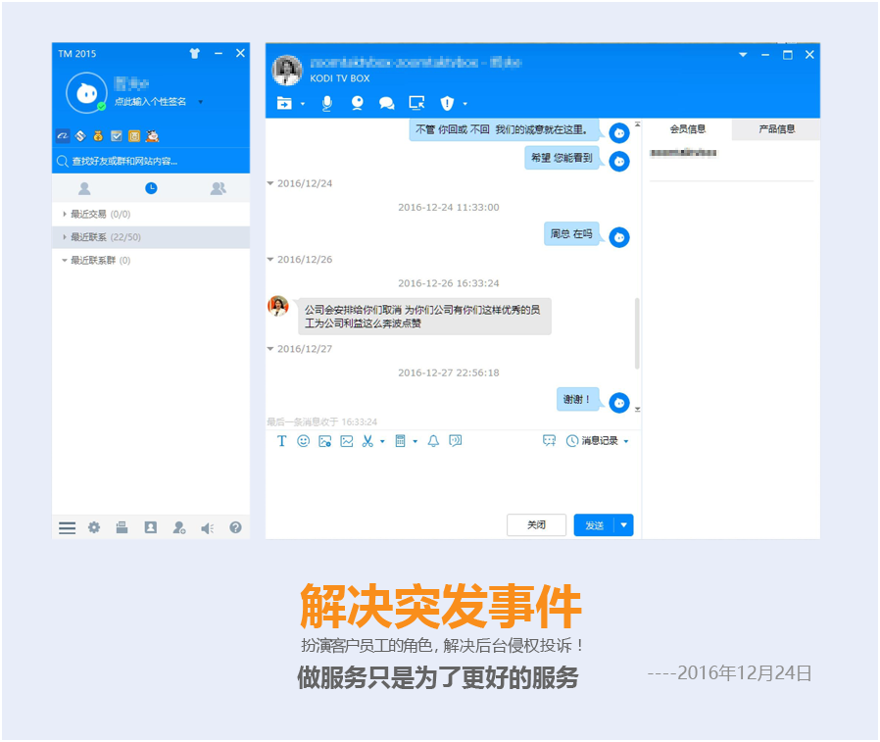Viewport: 880px width, 742px height.
Task: Click the add friend icon in bottom bar
Action: pyautogui.click(x=179, y=527)
